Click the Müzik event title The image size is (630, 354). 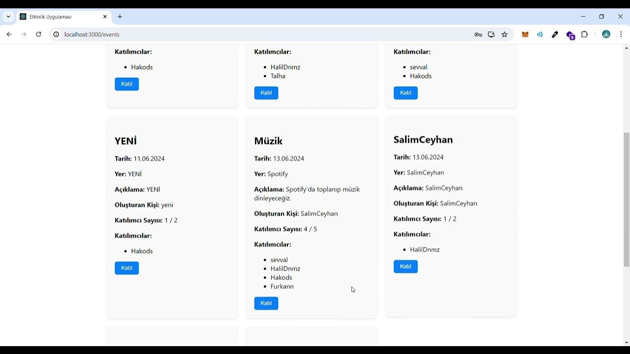[268, 141]
